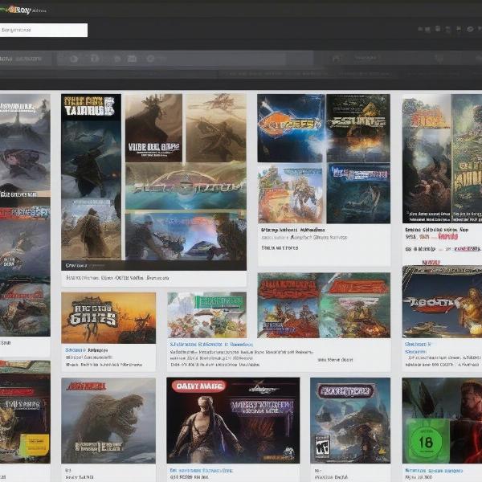Open the purple-titled cover with M rating

(x=350, y=420)
